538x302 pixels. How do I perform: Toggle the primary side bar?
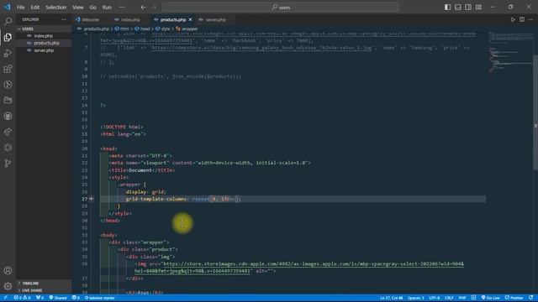(x=448, y=8)
